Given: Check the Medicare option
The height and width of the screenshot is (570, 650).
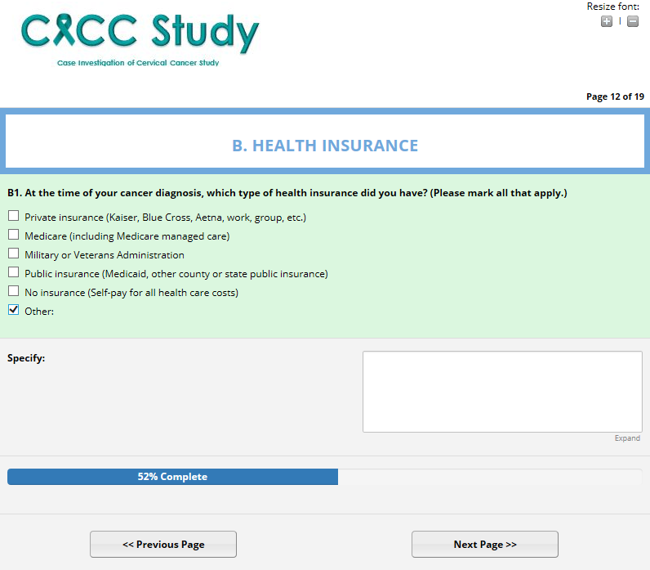Looking at the screenshot, I should coord(14,235).
